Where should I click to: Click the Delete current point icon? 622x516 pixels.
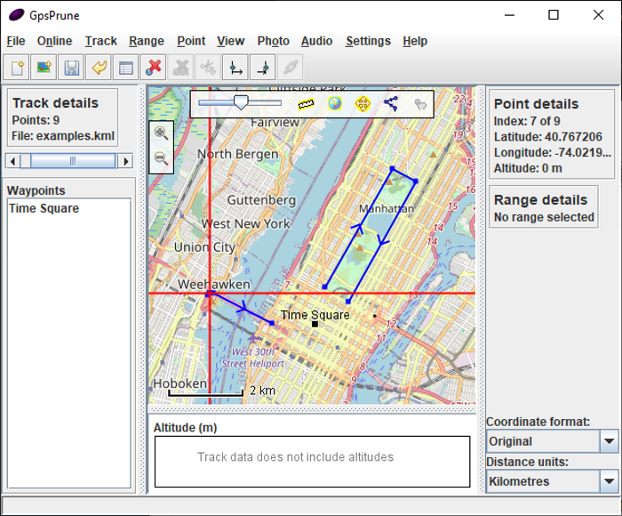click(x=154, y=68)
